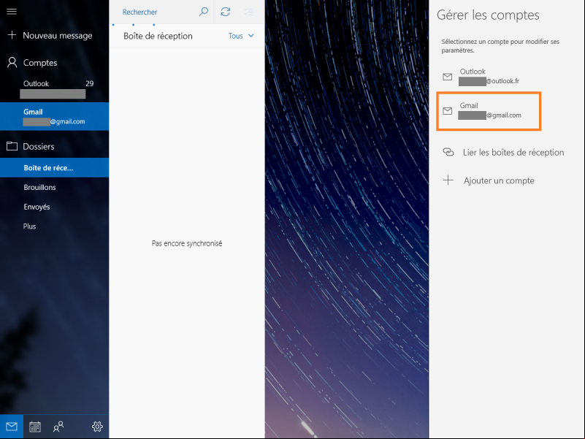Select Gmail in Gérer les comptes panel
Image resolution: width=585 pixels, height=439 pixels.
(489, 110)
